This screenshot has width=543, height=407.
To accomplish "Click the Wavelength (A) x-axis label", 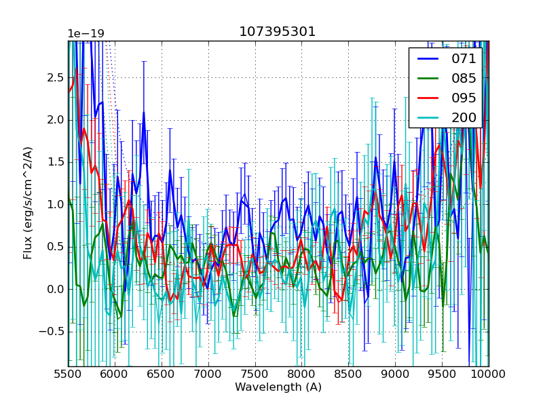I will pos(278,387).
